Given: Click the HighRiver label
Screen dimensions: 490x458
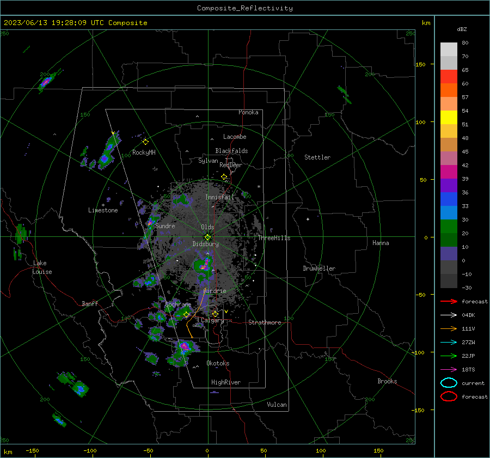Looking at the screenshot, I should [225, 382].
